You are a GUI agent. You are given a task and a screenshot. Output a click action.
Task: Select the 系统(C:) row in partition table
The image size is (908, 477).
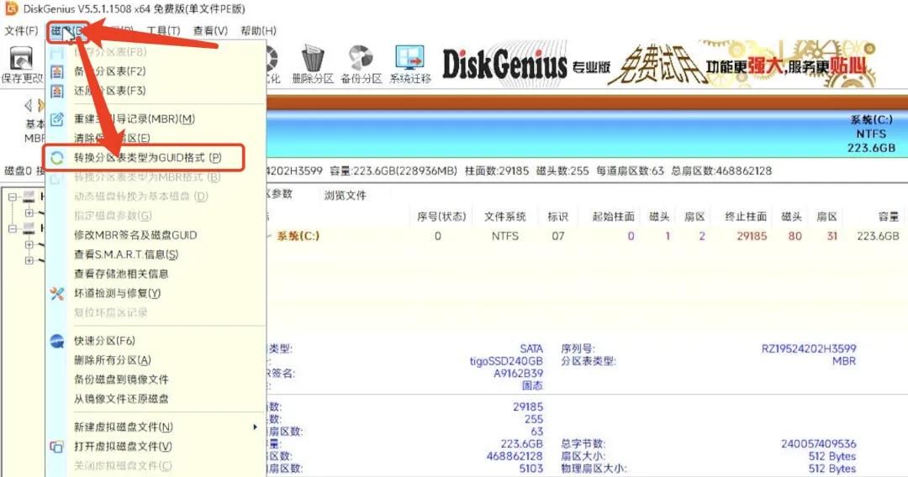click(x=585, y=236)
